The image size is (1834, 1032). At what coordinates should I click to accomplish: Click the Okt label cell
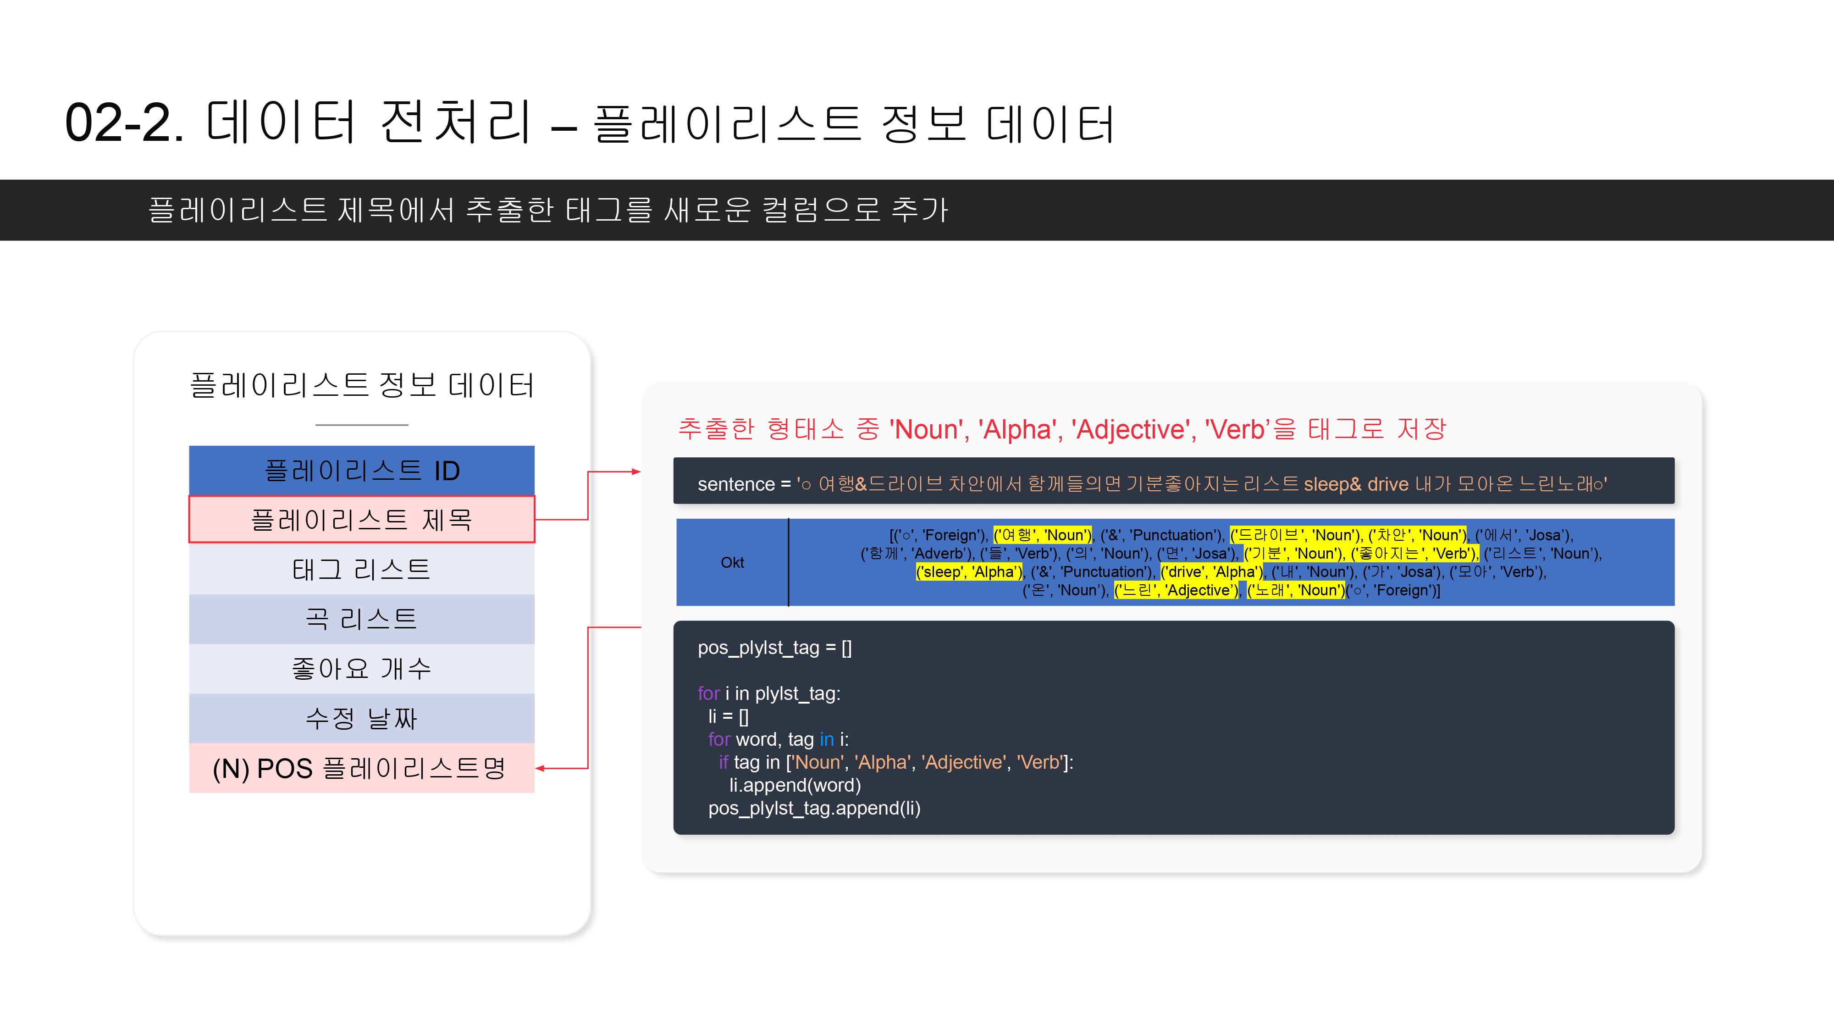732,563
